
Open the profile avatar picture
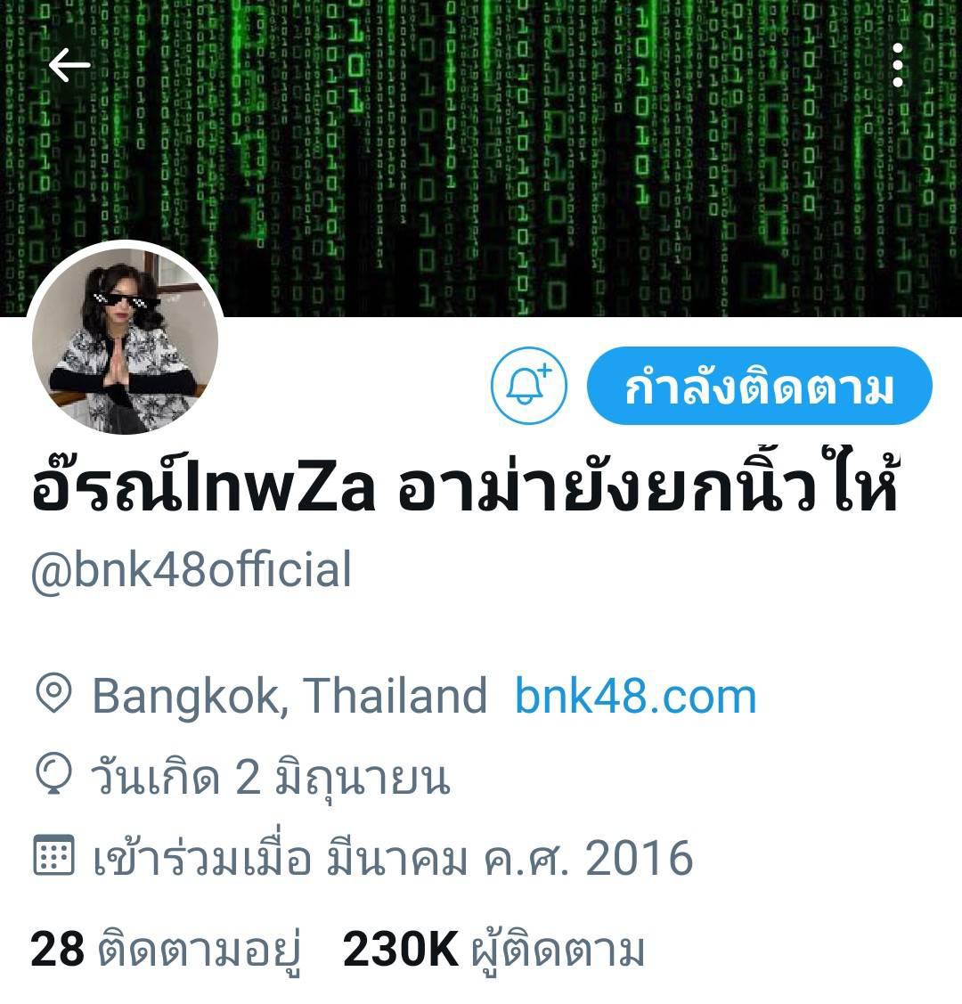pos(126,339)
